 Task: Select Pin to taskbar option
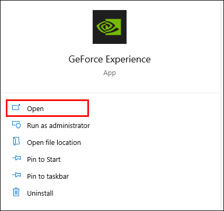click(48, 177)
